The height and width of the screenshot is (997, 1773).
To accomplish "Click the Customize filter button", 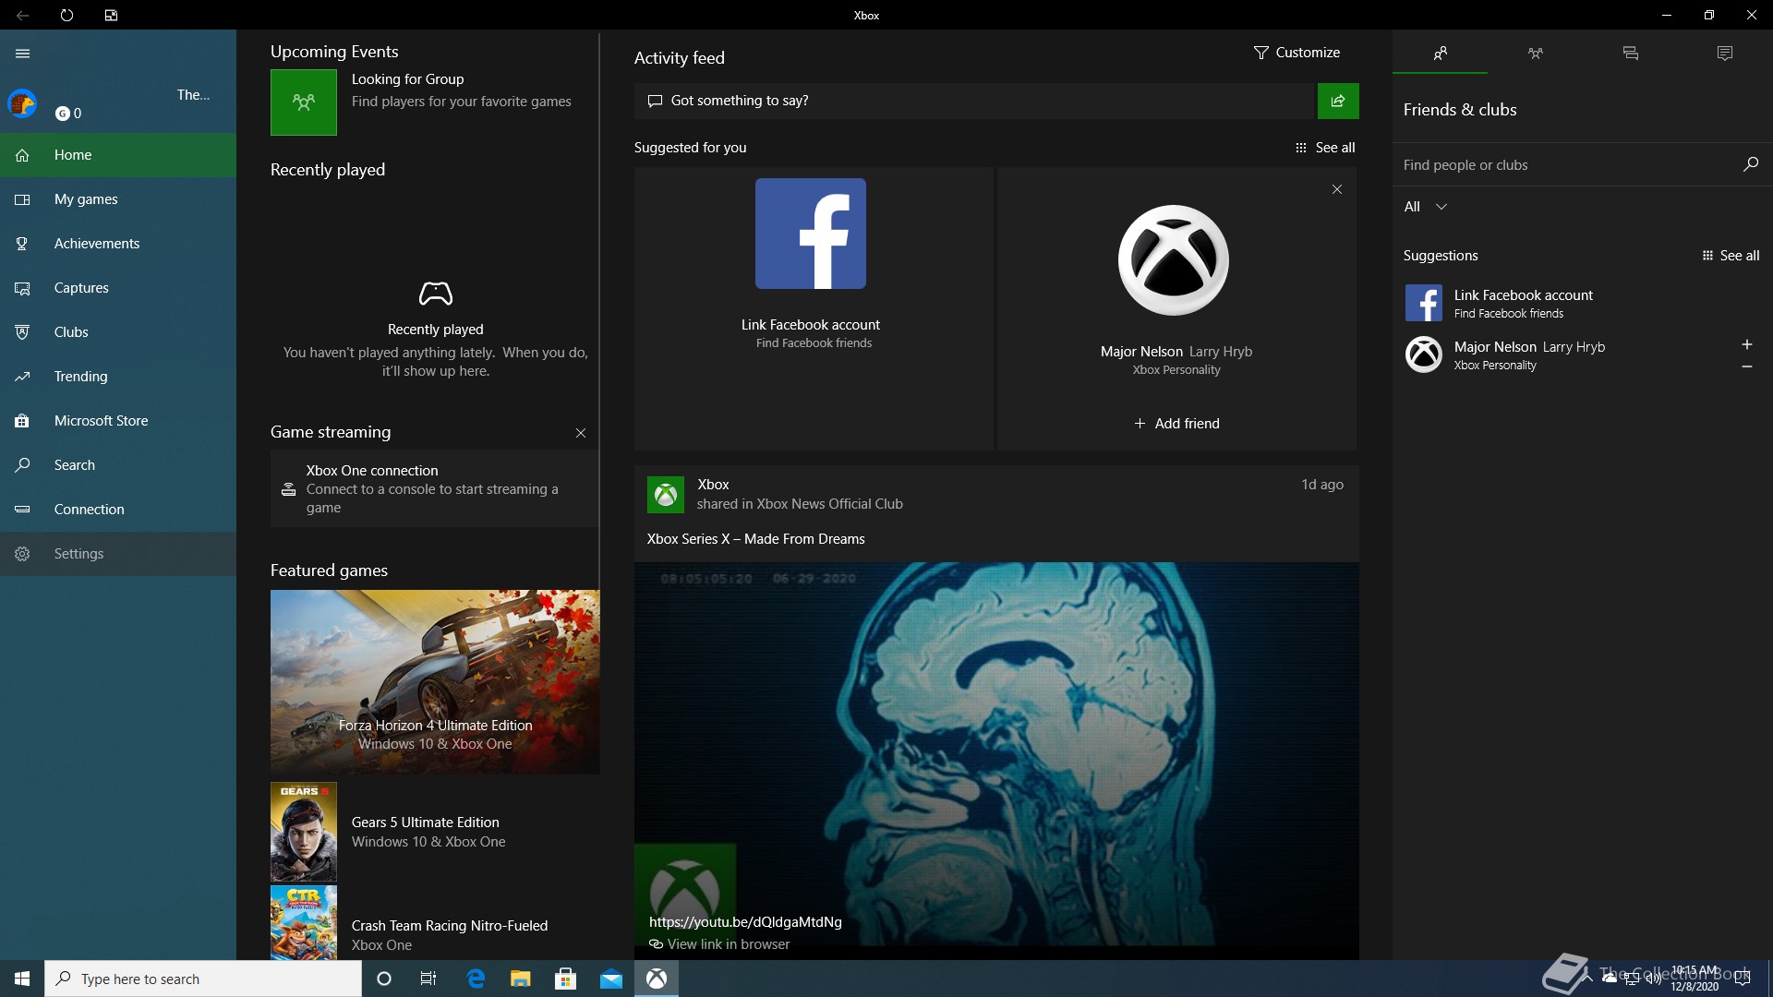I will click(x=1297, y=53).
